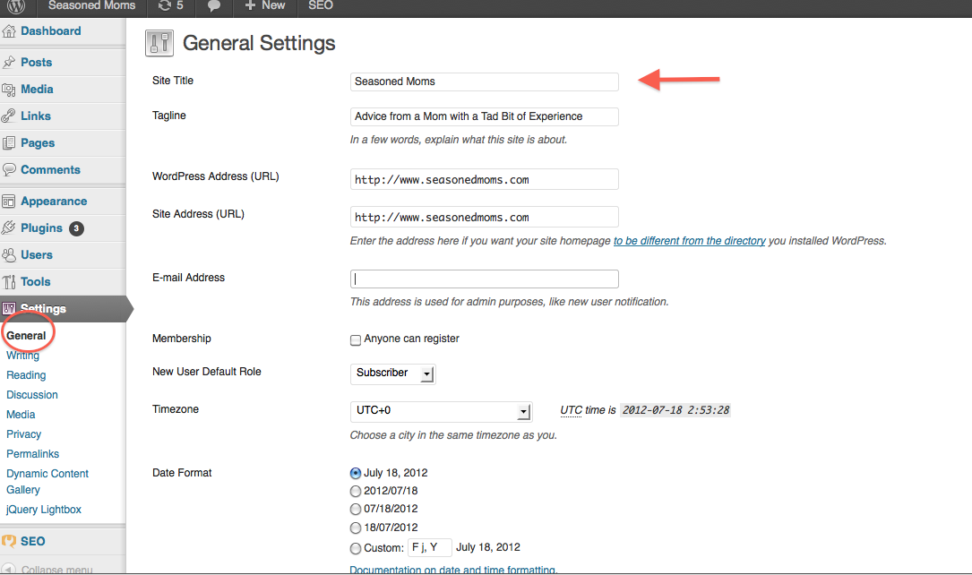Select the Custom date format radio

(x=355, y=548)
